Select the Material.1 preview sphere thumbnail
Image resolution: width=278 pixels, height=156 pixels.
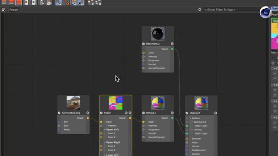pos(201,103)
